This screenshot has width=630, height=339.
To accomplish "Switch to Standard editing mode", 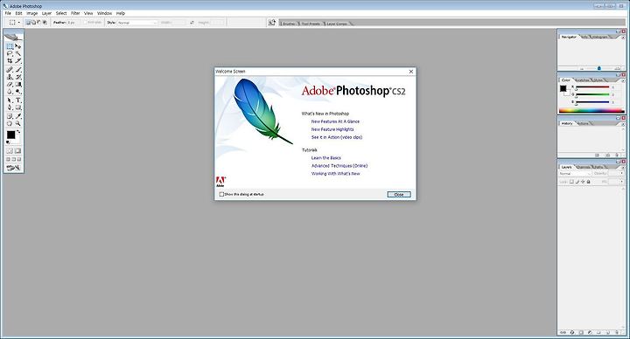I will click(10, 151).
